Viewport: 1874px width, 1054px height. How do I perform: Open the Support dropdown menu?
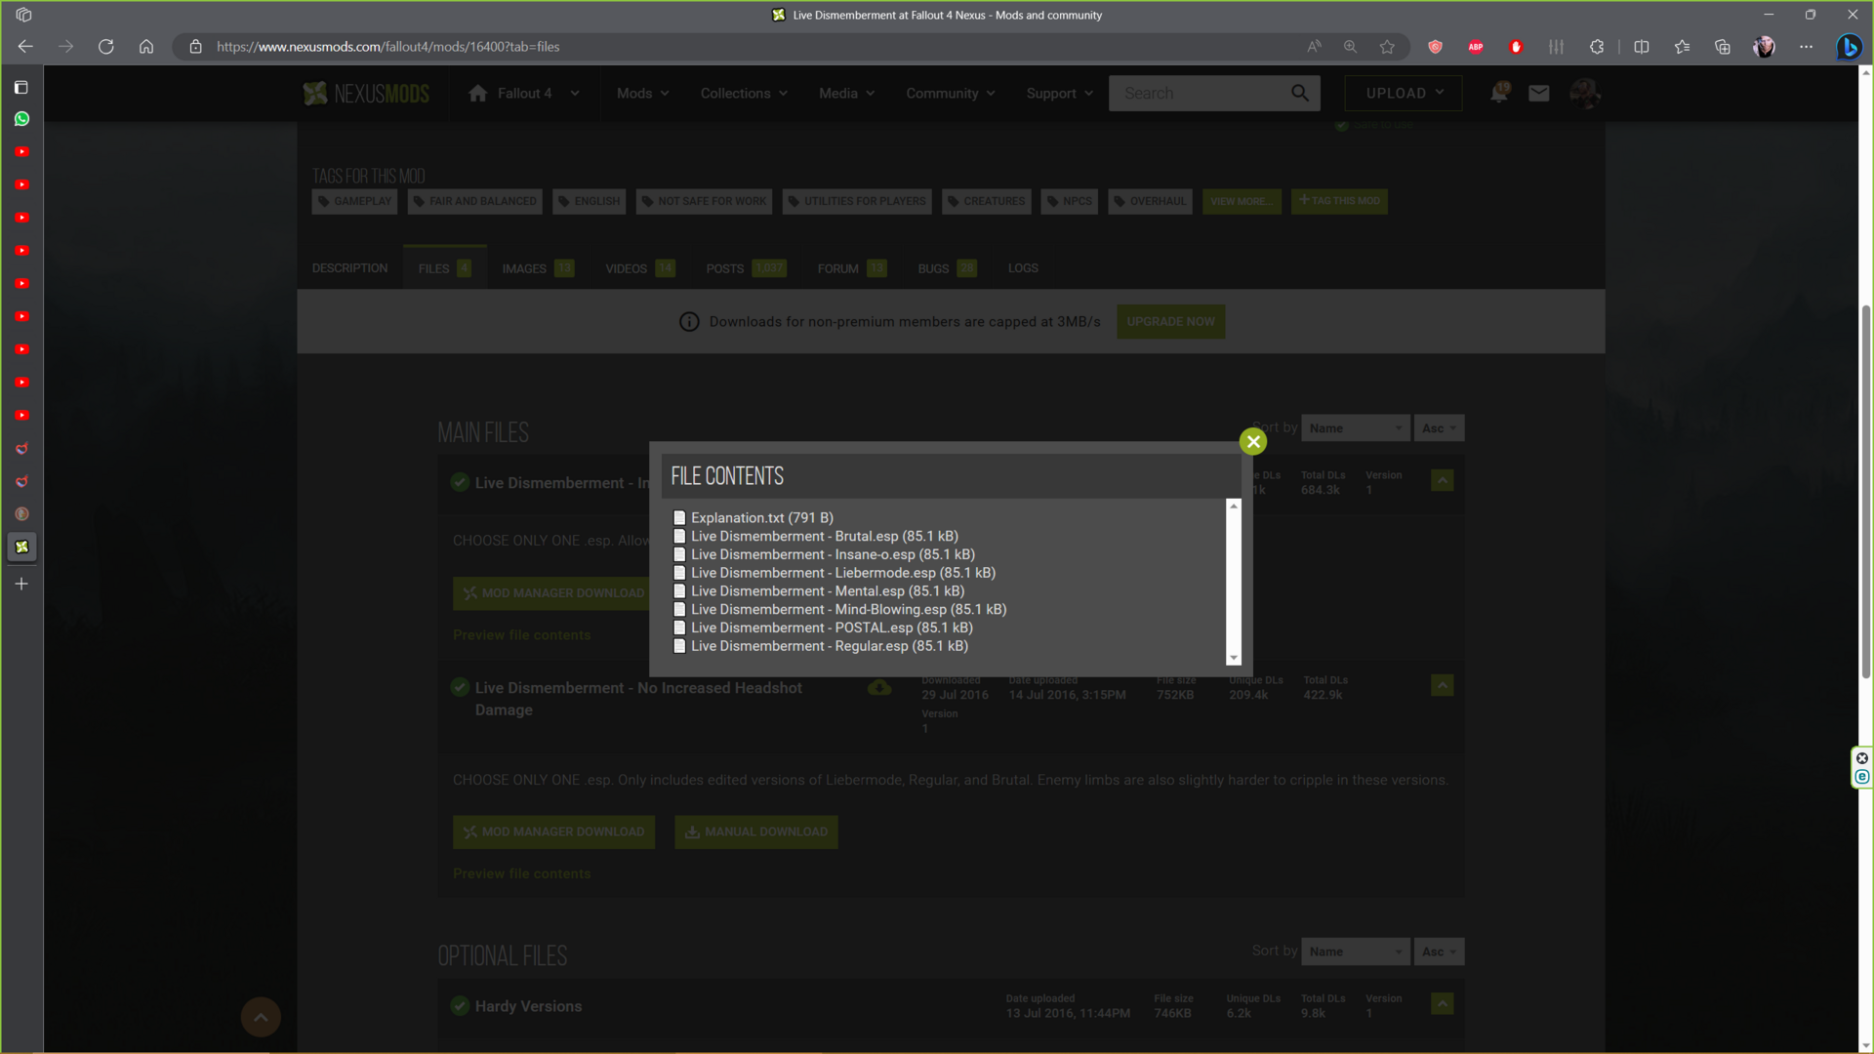click(1059, 94)
